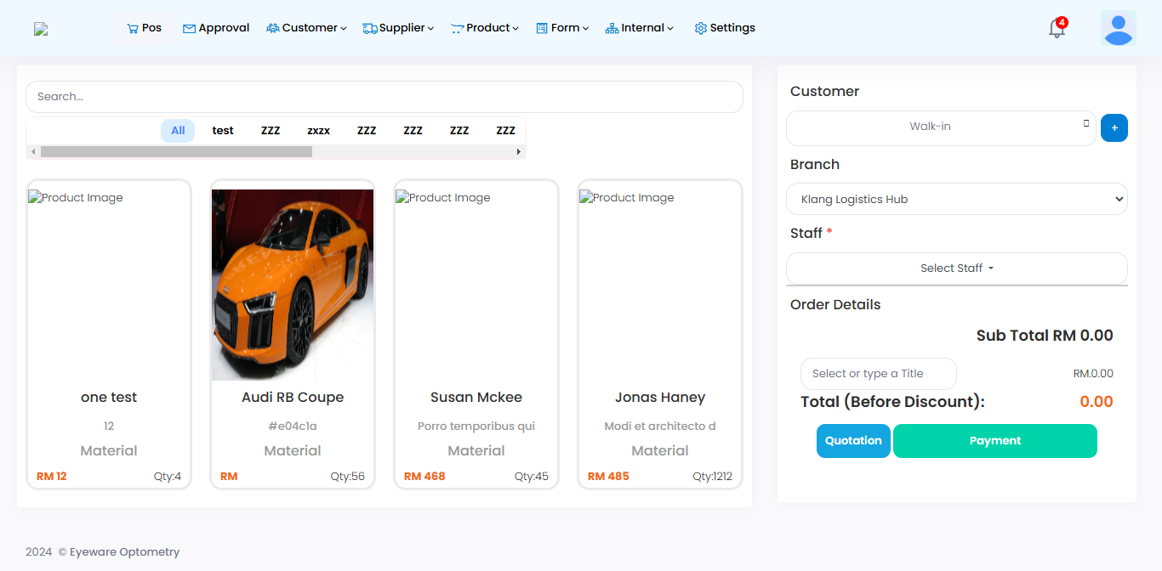1162x571 pixels.
Task: Click the notification bell icon
Action: click(1057, 29)
